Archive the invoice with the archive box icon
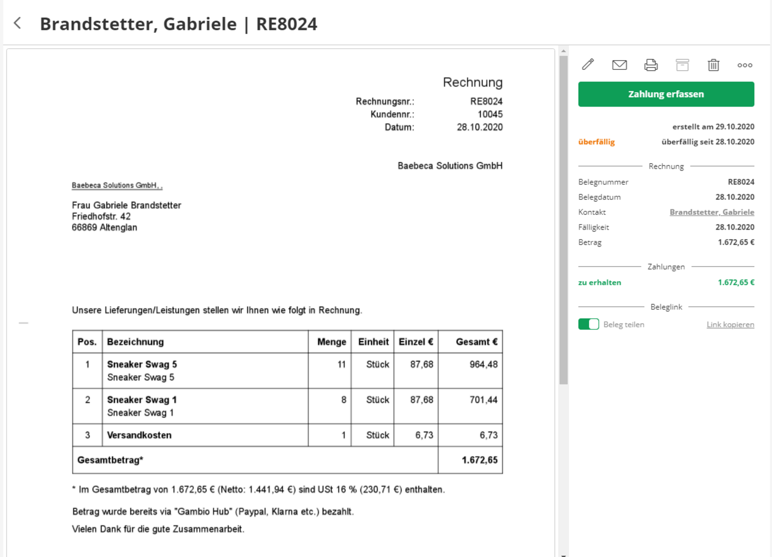 [x=682, y=65]
